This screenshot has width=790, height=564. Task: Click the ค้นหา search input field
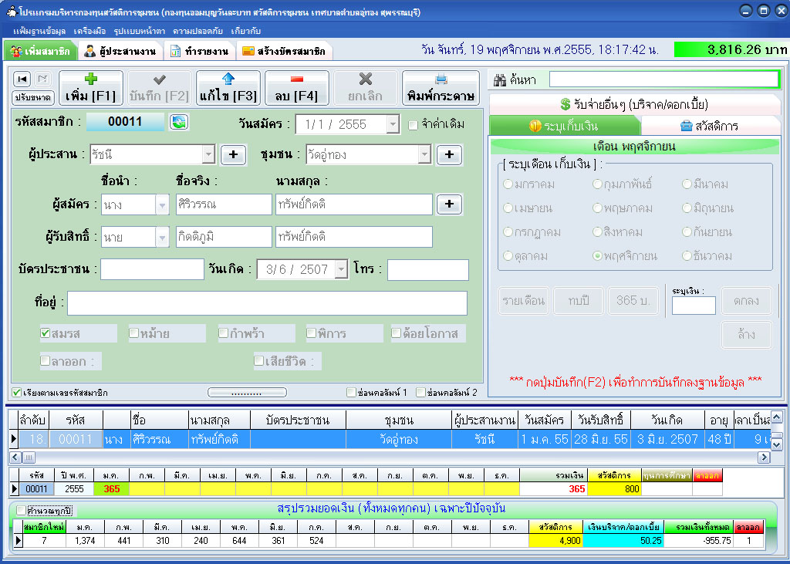pyautogui.click(x=663, y=79)
